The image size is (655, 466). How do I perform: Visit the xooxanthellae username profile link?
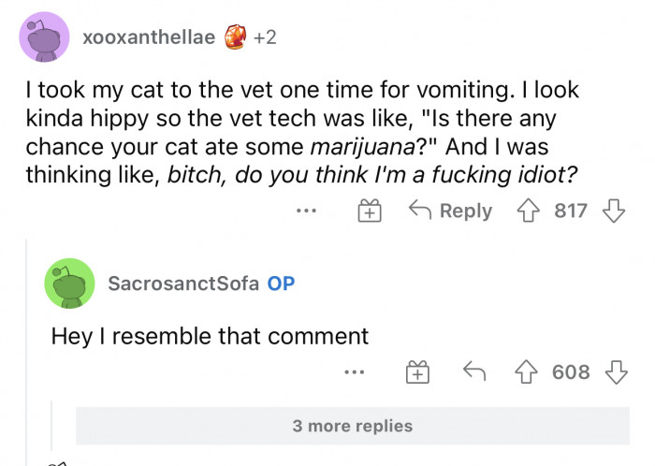[149, 37]
